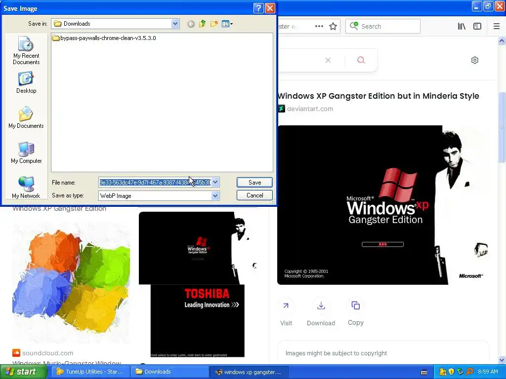Viewport: 506px width, 379px height.
Task: Click the Firefox vertical scrollbar thumb
Action: [x=502, y=127]
